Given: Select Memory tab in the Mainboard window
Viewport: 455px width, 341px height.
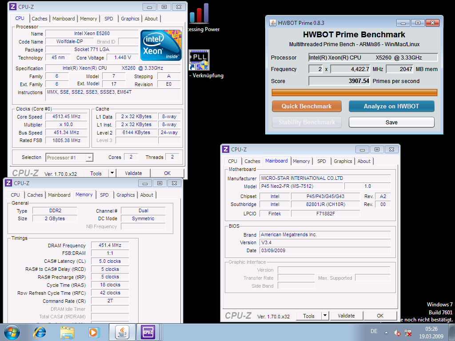Looking at the screenshot, I should pos(301,161).
